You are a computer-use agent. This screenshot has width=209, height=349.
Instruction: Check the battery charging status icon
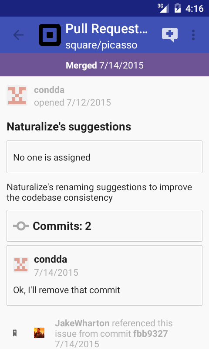[178, 8]
